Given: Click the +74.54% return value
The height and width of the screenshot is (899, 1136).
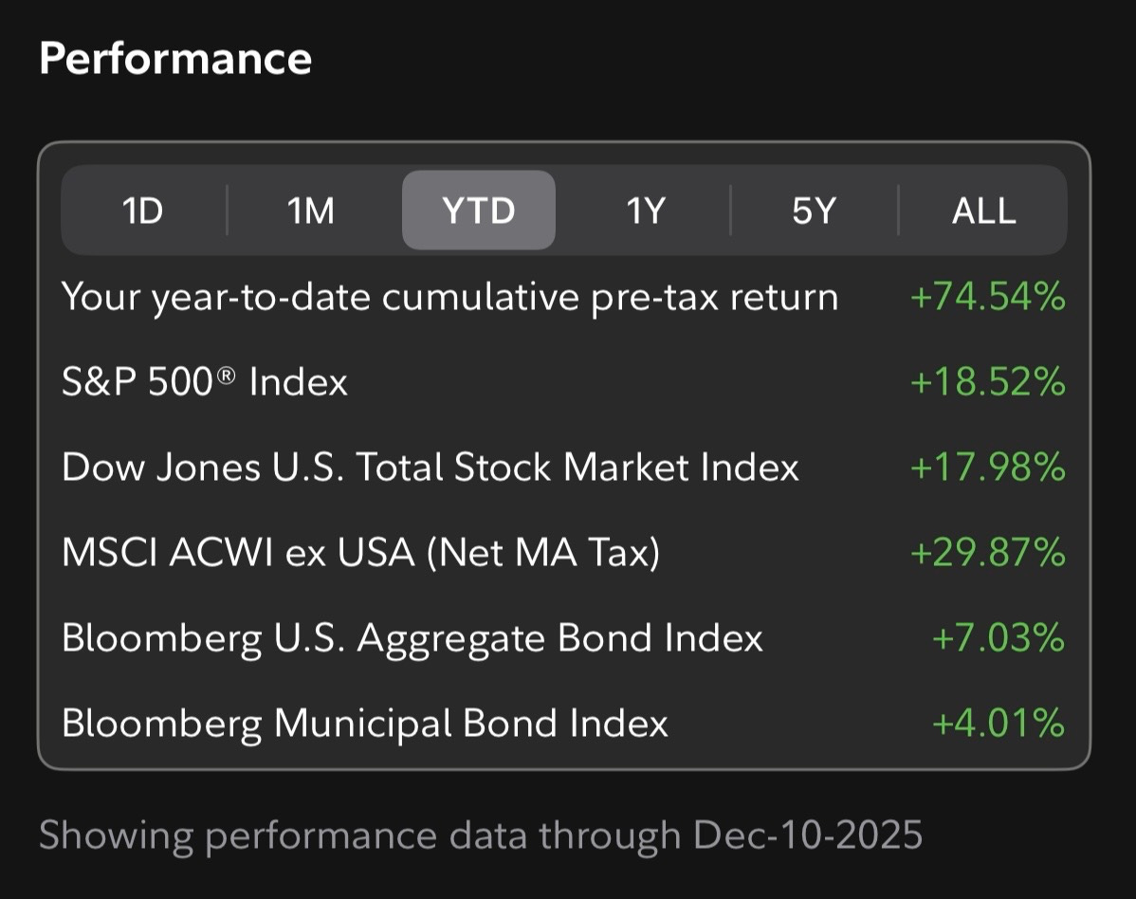Looking at the screenshot, I should pyautogui.click(x=987, y=296).
